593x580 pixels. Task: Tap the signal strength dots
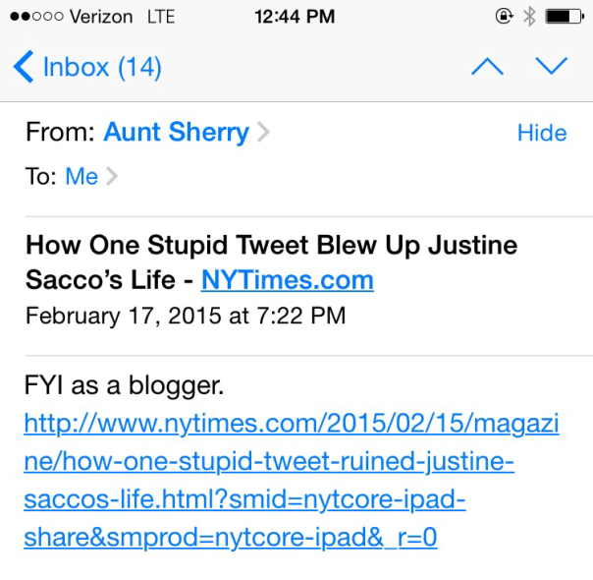(32, 17)
